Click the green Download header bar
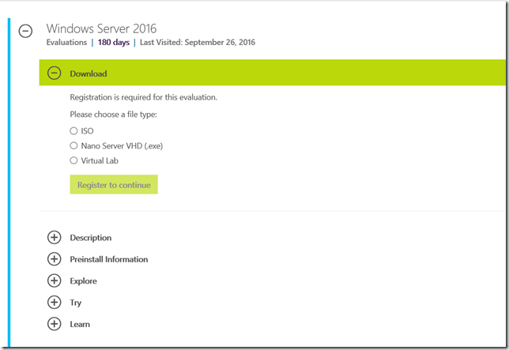This screenshot has width=509, height=350. tap(269, 73)
